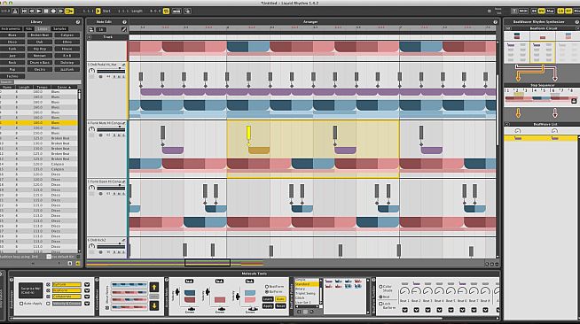The image size is (580, 324).
Task: Expand the Track header plus button
Action: pos(90,37)
